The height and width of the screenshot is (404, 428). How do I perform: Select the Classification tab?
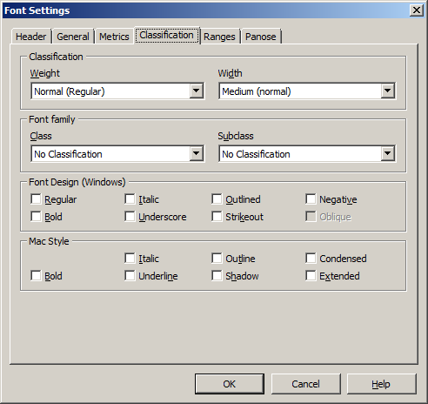166,35
